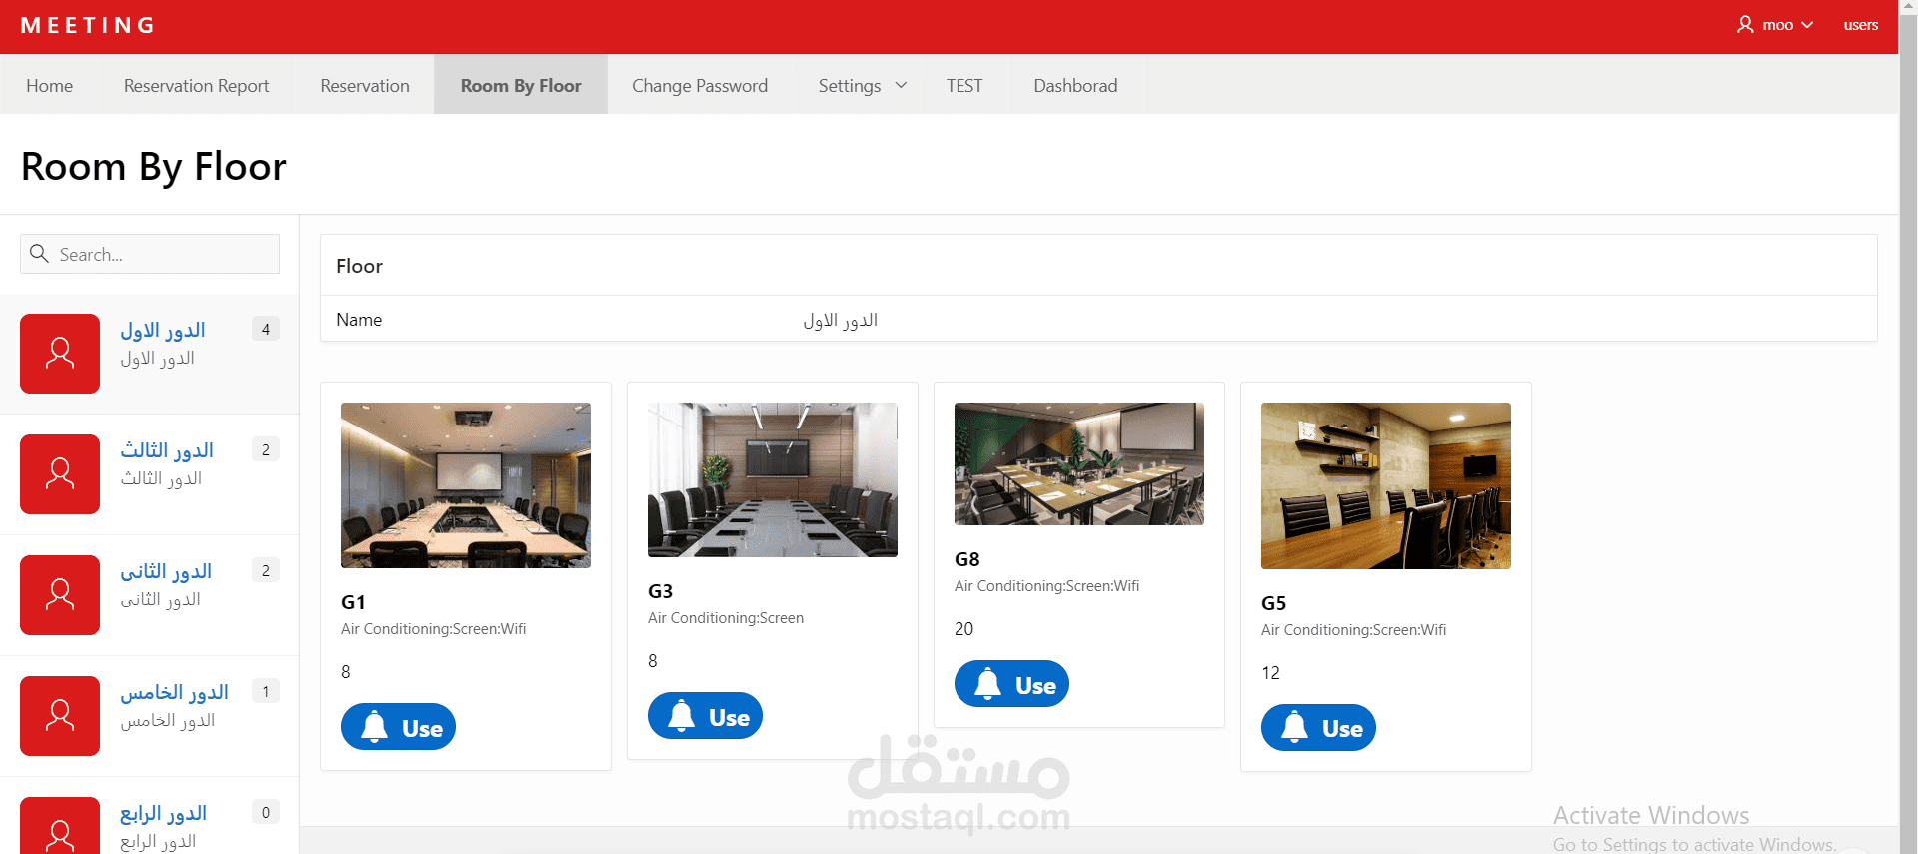Click the G5 room name

[1273, 603]
